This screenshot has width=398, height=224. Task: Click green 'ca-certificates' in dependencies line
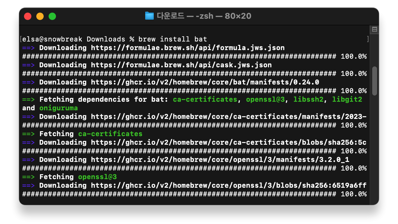tap(205, 100)
